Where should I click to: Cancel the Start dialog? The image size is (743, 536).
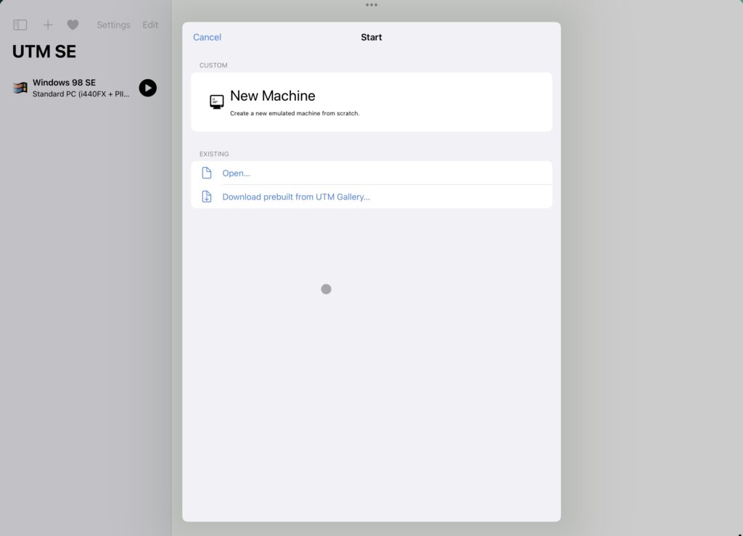pos(207,37)
